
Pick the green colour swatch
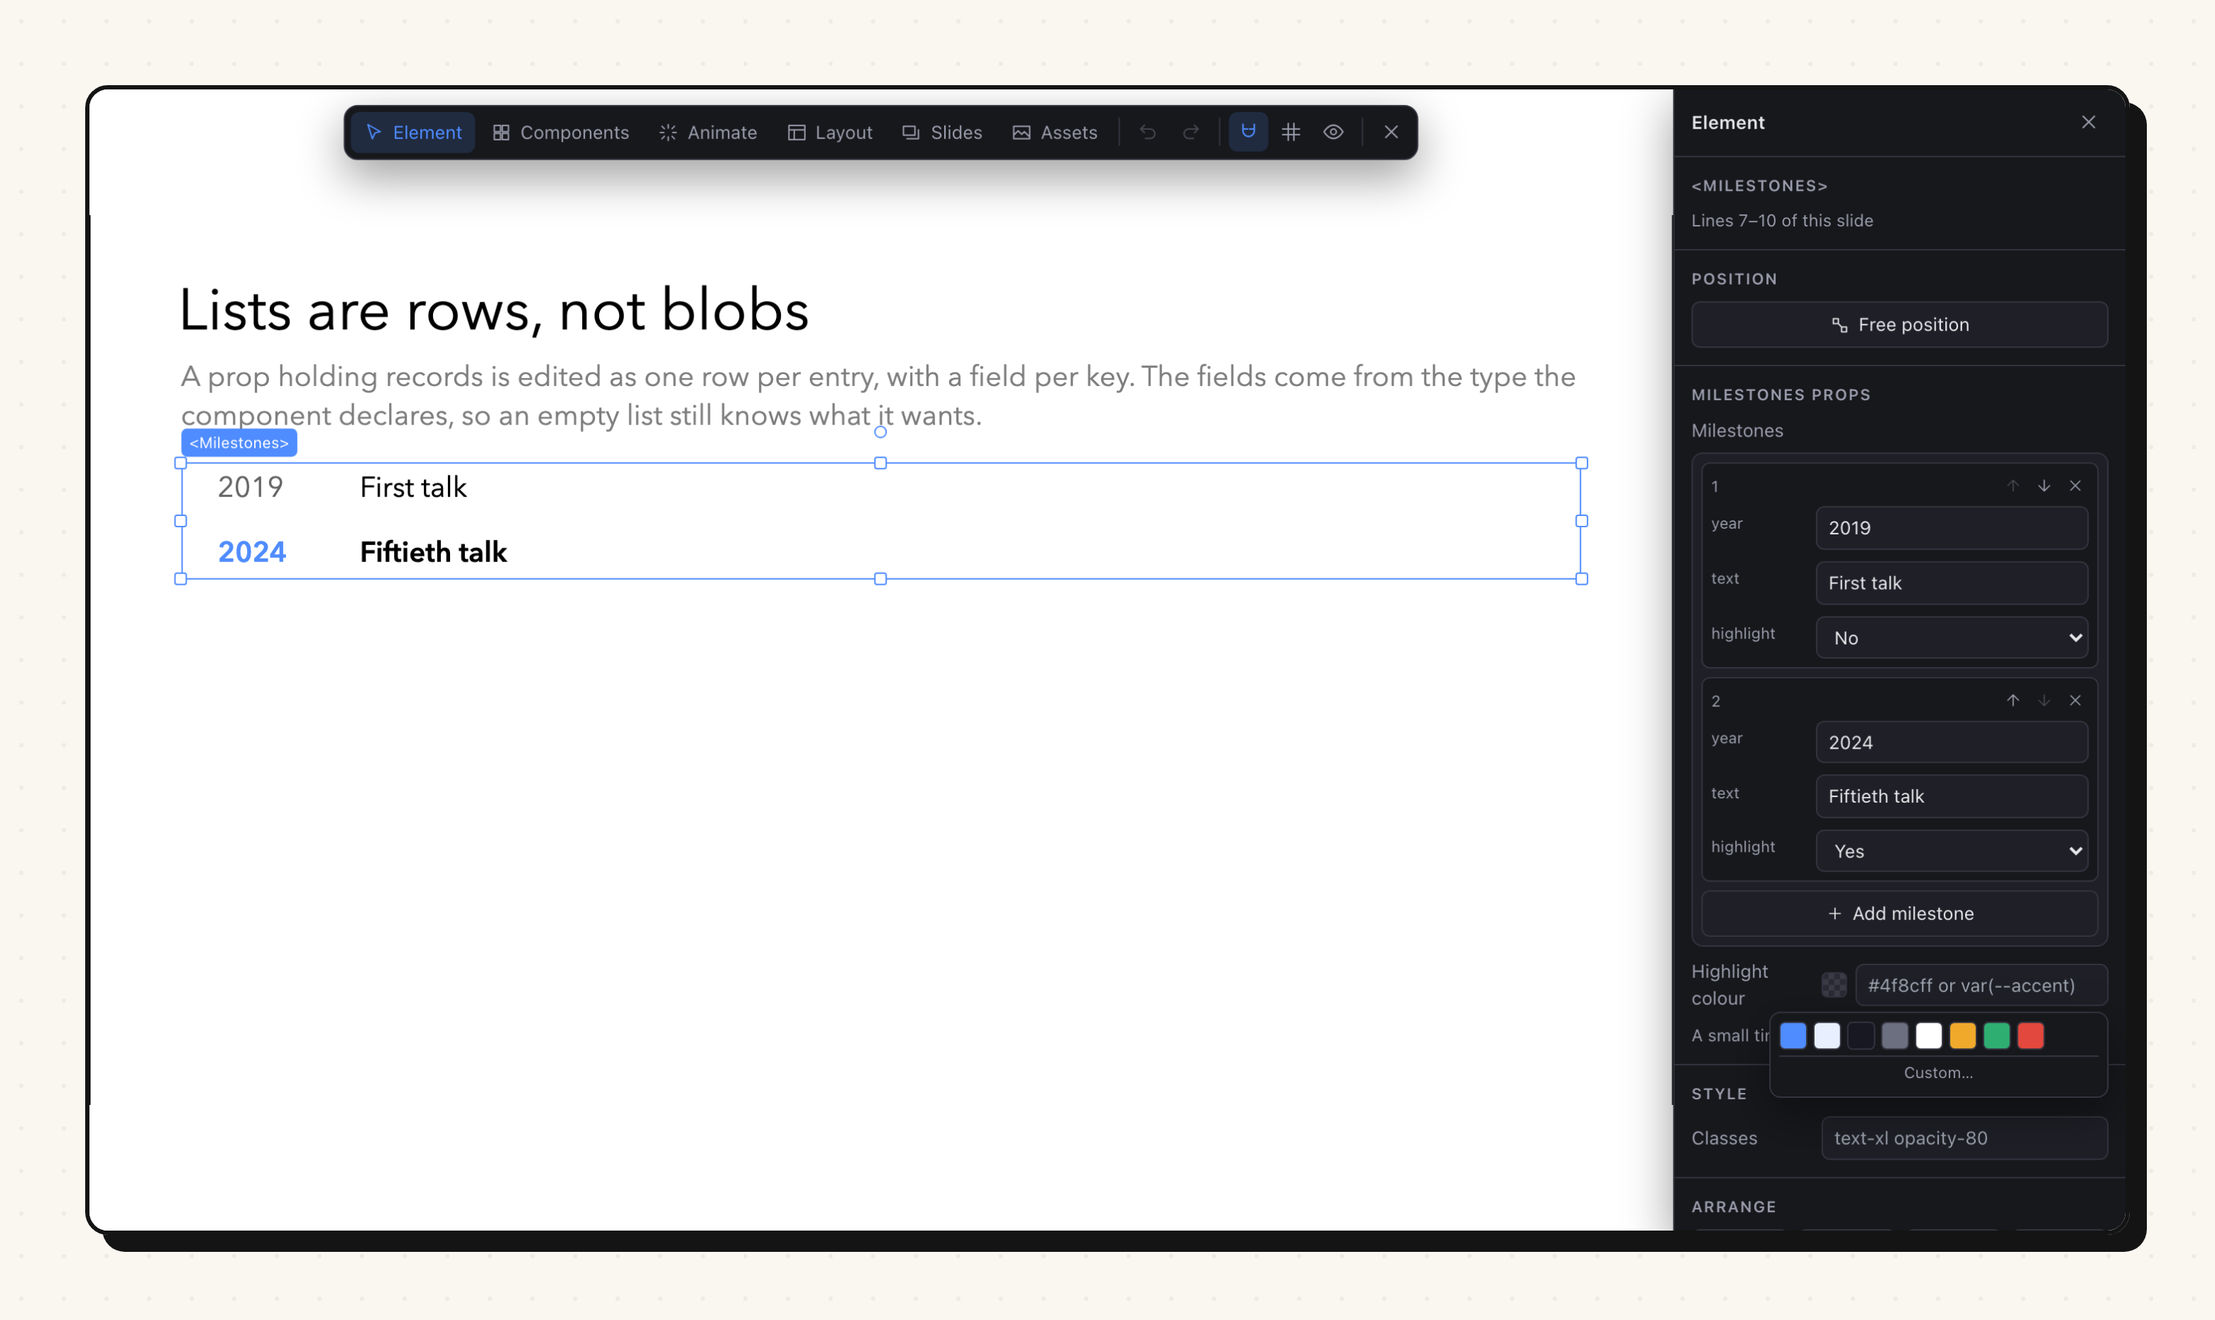pos(1997,1035)
